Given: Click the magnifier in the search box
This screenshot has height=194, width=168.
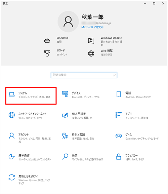Looking at the screenshot, I should [114, 75].
